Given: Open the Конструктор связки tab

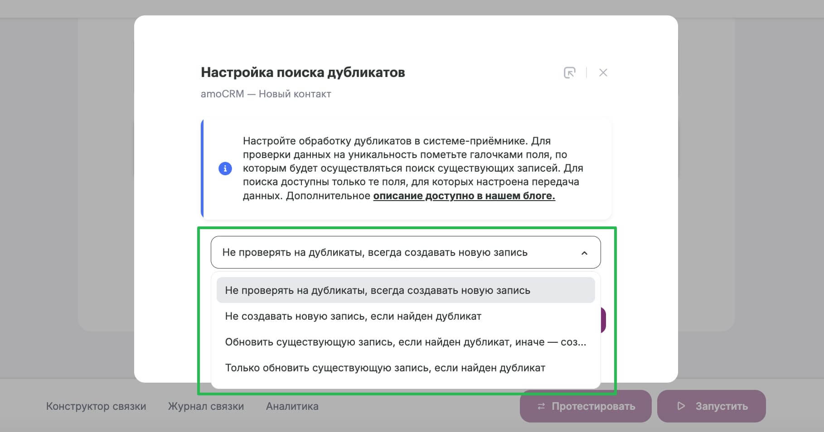Looking at the screenshot, I should tap(96, 406).
